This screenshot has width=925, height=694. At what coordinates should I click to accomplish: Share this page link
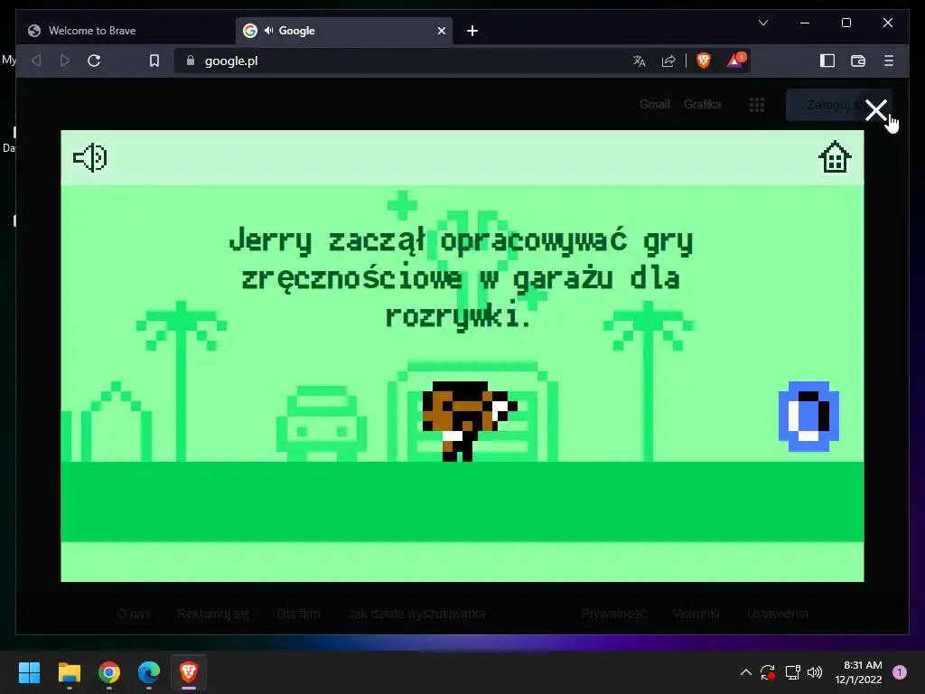pyautogui.click(x=668, y=61)
